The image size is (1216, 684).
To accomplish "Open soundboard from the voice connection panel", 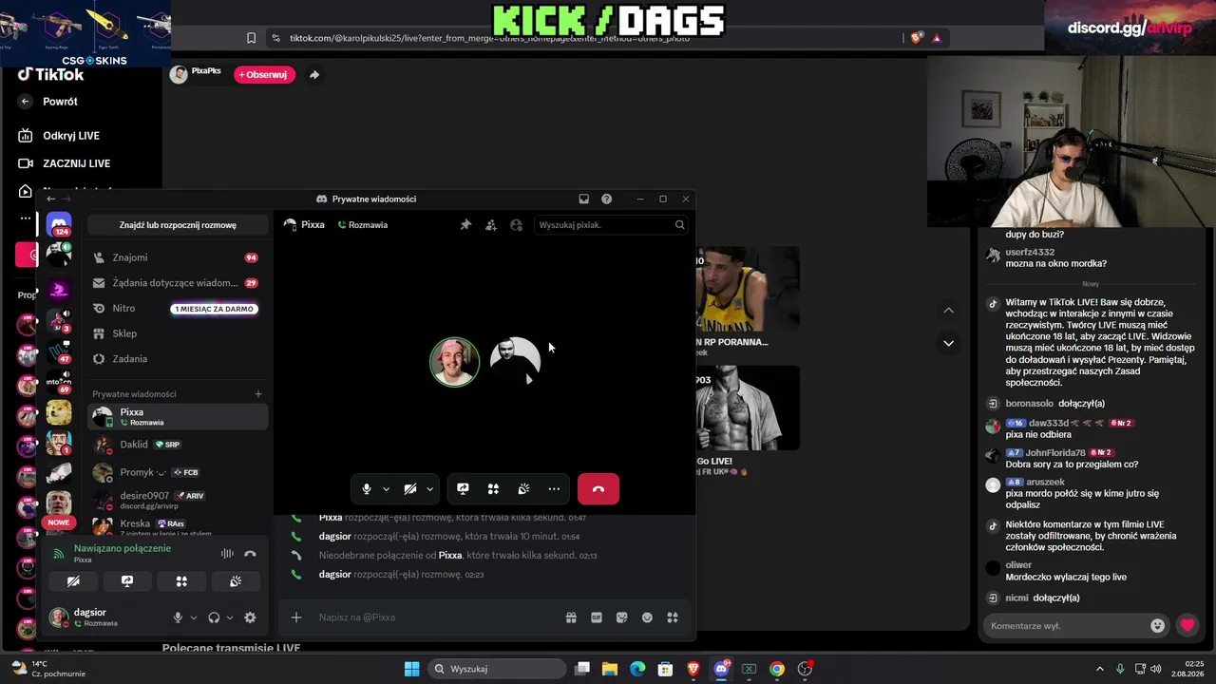I will pyautogui.click(x=236, y=581).
